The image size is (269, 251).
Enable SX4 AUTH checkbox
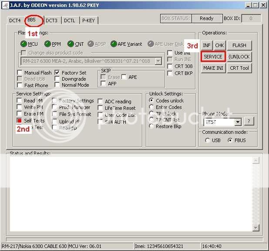pyautogui.click(x=100, y=122)
